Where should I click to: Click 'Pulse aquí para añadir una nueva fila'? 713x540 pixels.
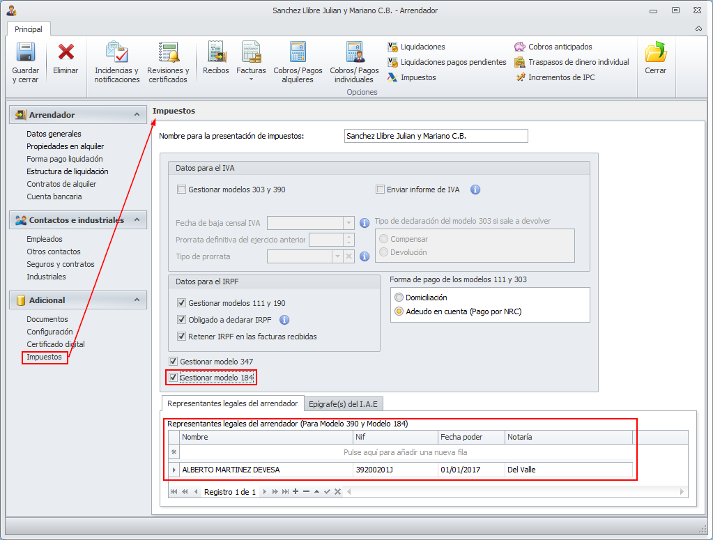click(405, 452)
